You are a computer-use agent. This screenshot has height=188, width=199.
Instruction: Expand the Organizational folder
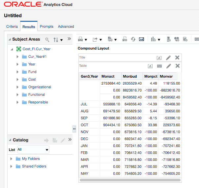[x=17, y=87]
